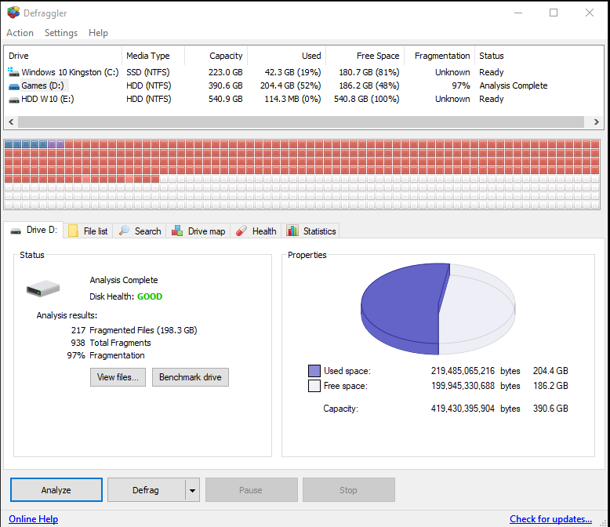Click the drive list scroll left arrow
The image size is (610, 527).
point(11,122)
